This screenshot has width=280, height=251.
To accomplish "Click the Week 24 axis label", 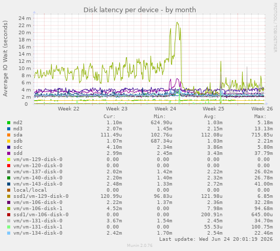I will (165, 109).
